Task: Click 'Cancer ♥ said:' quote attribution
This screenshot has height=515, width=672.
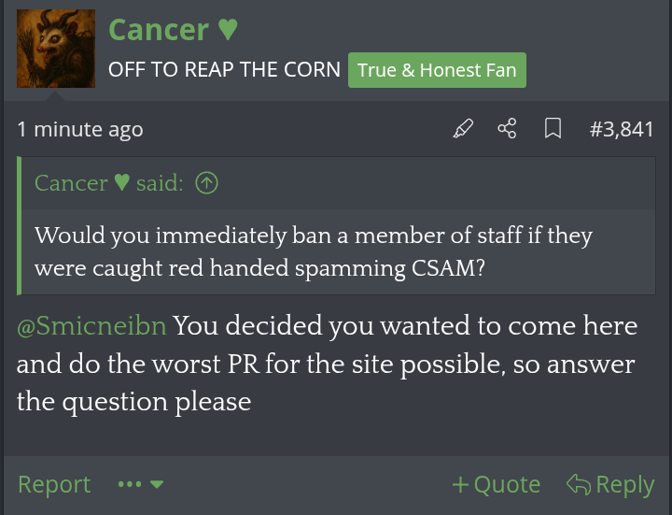Action: [108, 183]
